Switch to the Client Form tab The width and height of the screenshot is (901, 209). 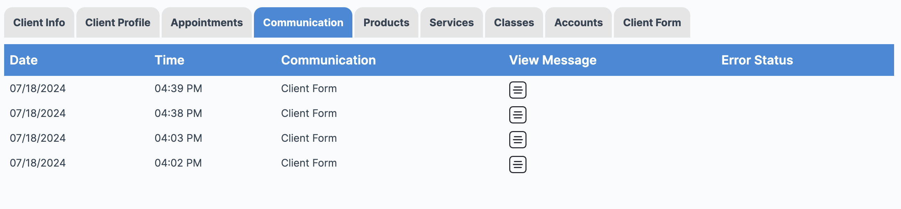(652, 22)
